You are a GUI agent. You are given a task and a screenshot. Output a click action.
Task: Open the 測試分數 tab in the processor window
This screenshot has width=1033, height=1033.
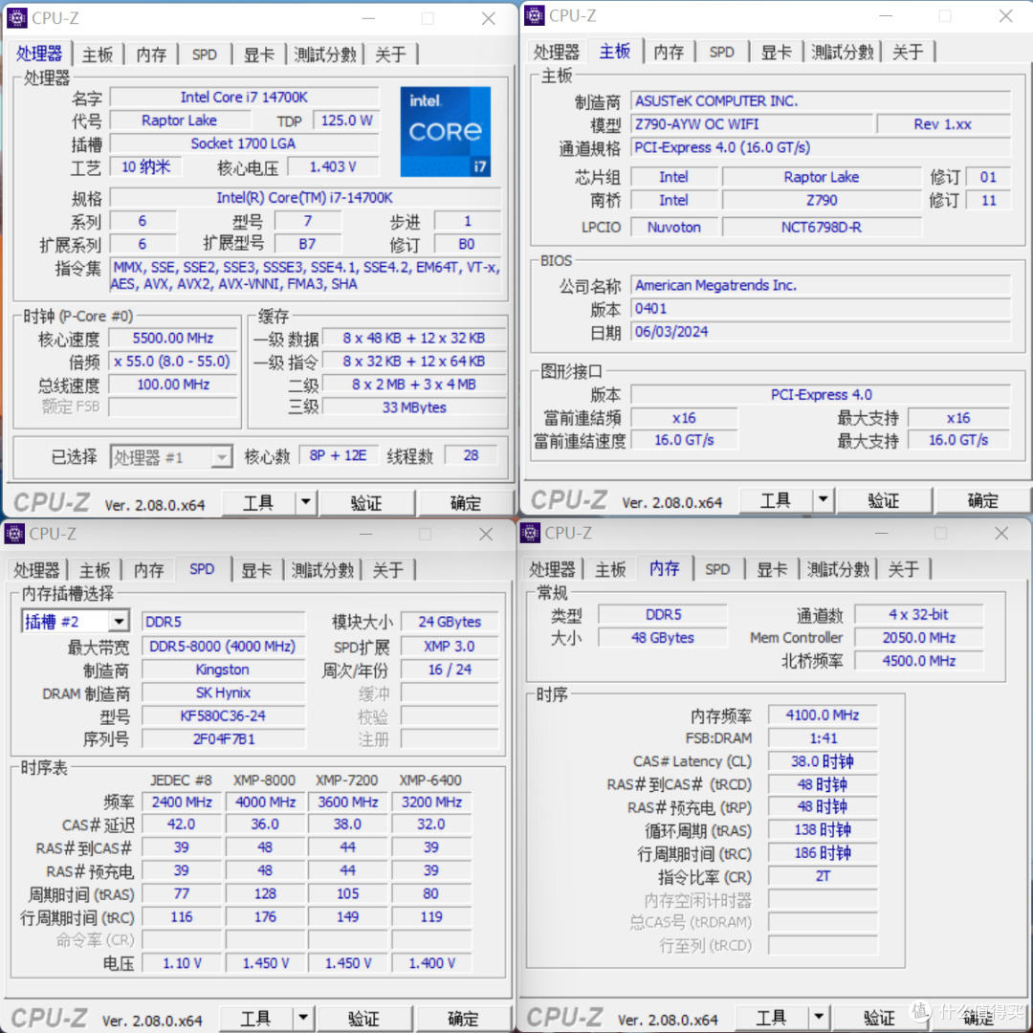tap(325, 54)
